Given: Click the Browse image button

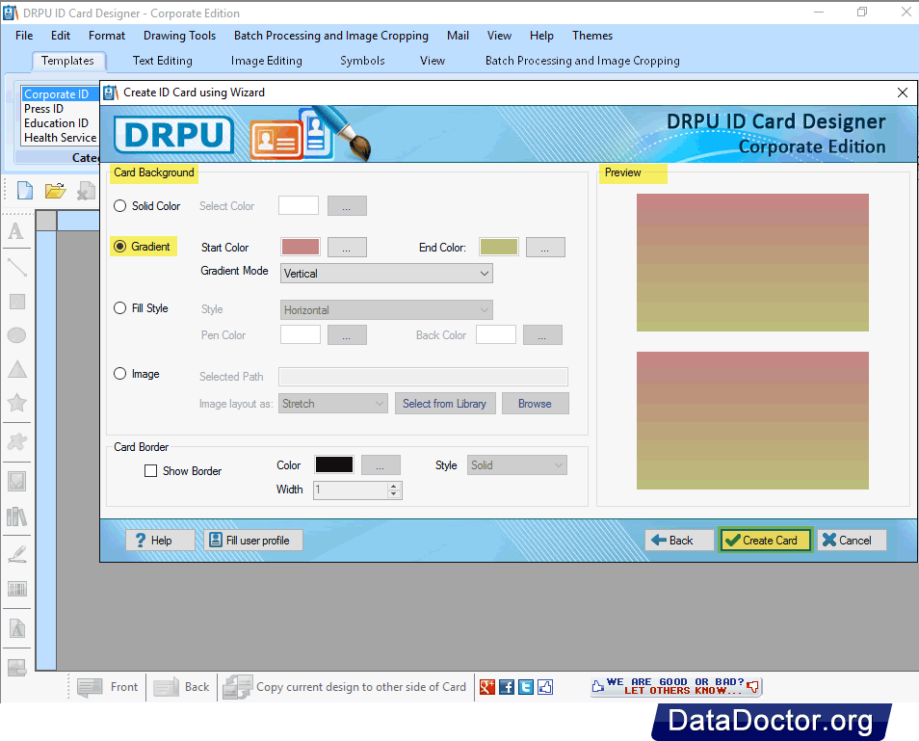Looking at the screenshot, I should 535,404.
